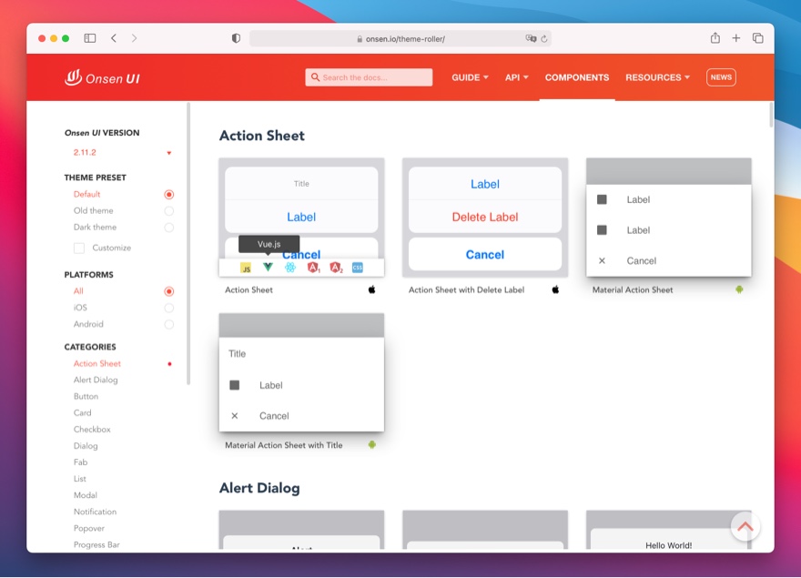Click the X icon next to Cancel in Material Action Sheet

click(x=602, y=260)
